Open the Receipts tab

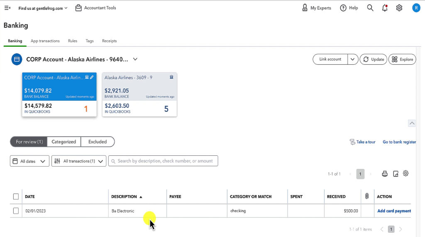coord(109,41)
